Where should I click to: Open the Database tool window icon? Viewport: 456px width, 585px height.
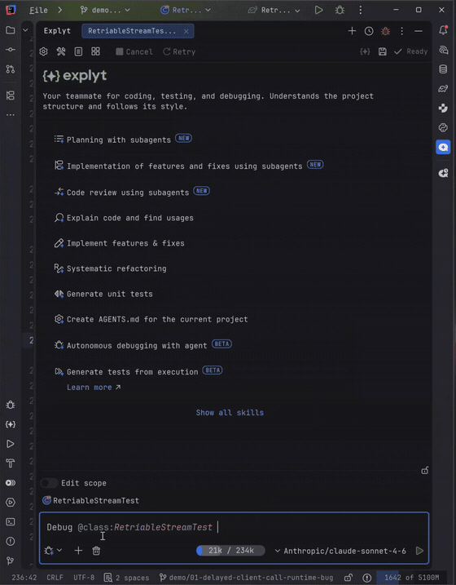pyautogui.click(x=443, y=69)
